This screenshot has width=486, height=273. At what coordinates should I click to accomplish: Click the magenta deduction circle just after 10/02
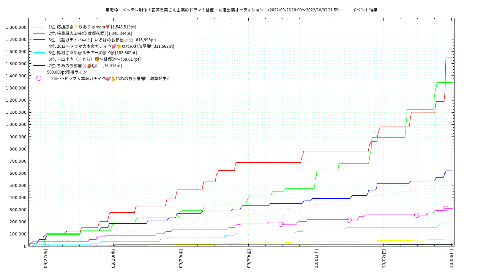(x=417, y=215)
